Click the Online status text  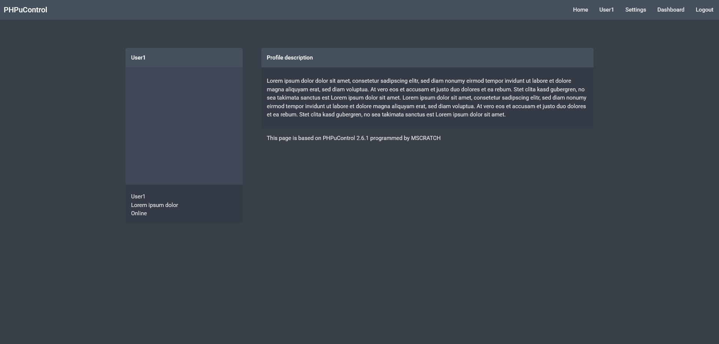(139, 213)
